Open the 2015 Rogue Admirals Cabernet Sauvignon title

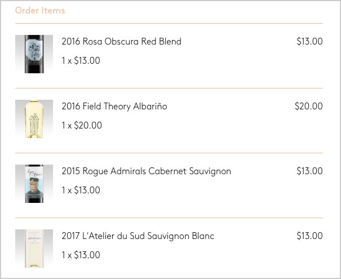146,171
